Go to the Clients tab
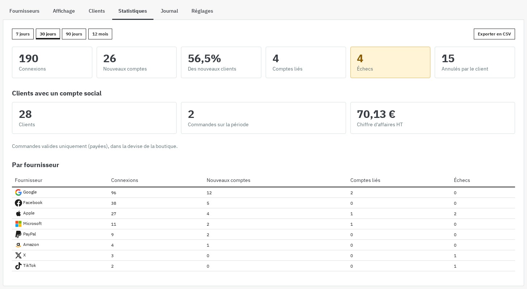Screen dimensions: 527x289 (x=97, y=11)
